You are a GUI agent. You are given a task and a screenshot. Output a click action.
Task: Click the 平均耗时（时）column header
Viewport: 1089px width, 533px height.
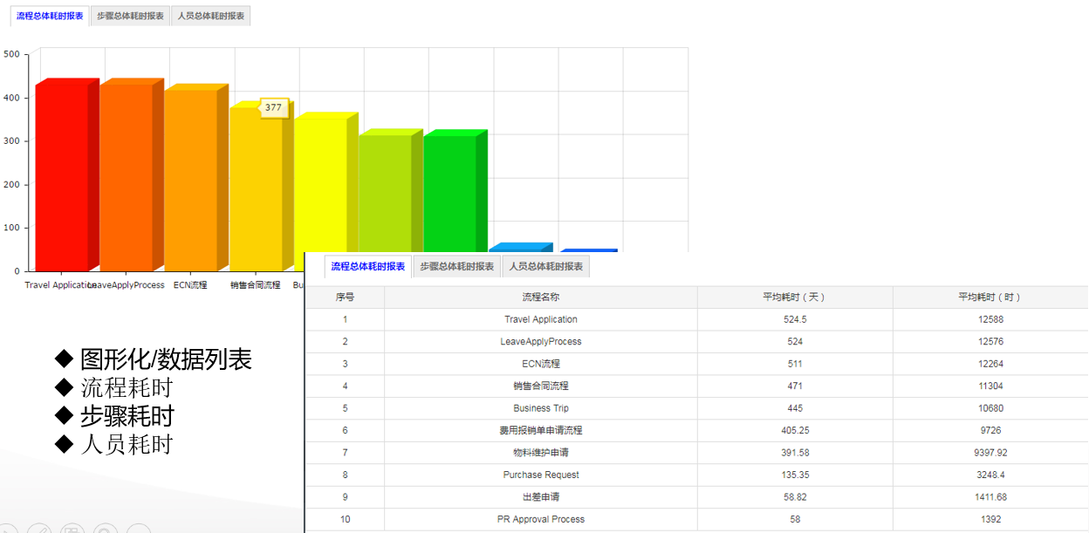pyautogui.click(x=990, y=297)
